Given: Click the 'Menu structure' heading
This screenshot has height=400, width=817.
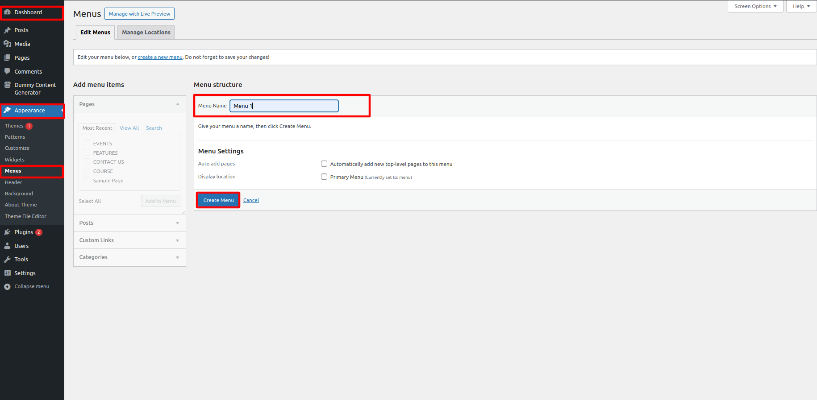Looking at the screenshot, I should [218, 85].
